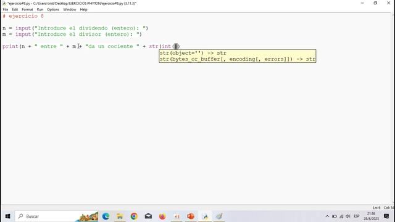Image resolution: width=395 pixels, height=222 pixels.
Task: Click the print keyword in code
Action: coord(10,47)
